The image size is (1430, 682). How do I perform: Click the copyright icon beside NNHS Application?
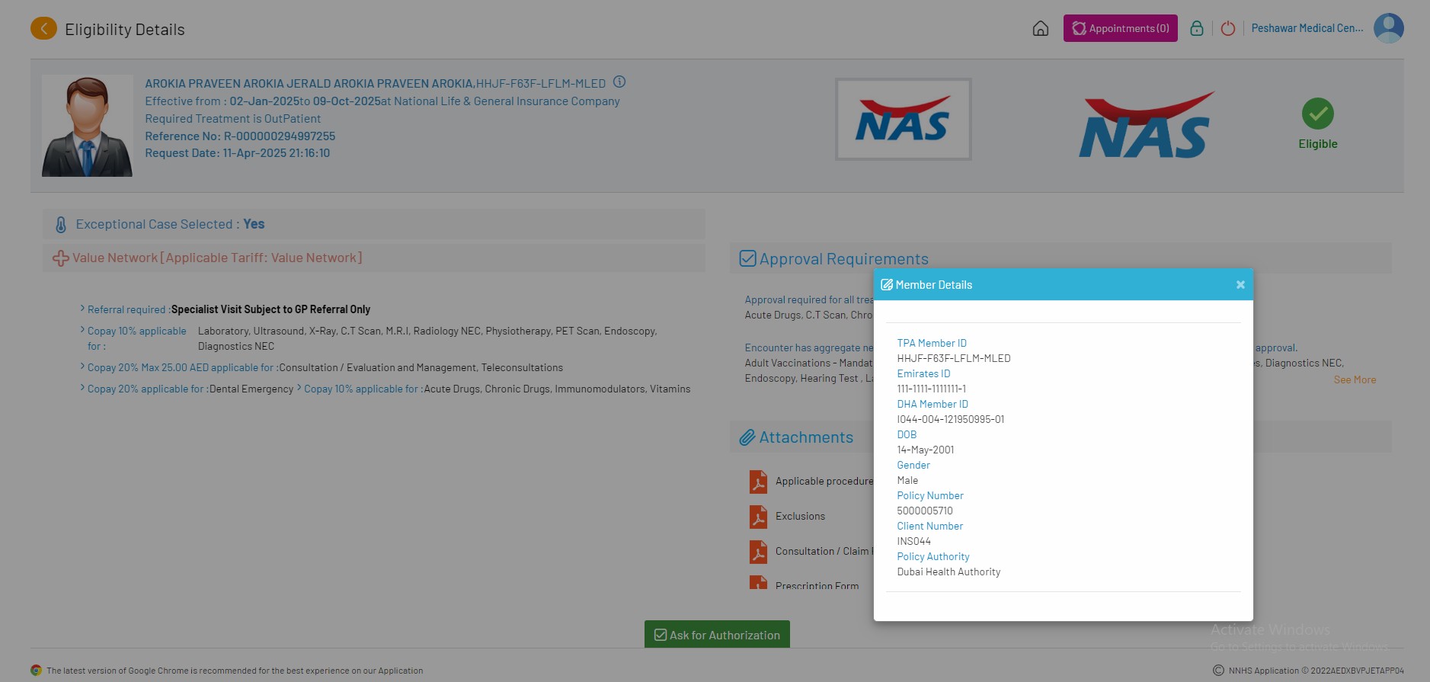tap(1218, 671)
